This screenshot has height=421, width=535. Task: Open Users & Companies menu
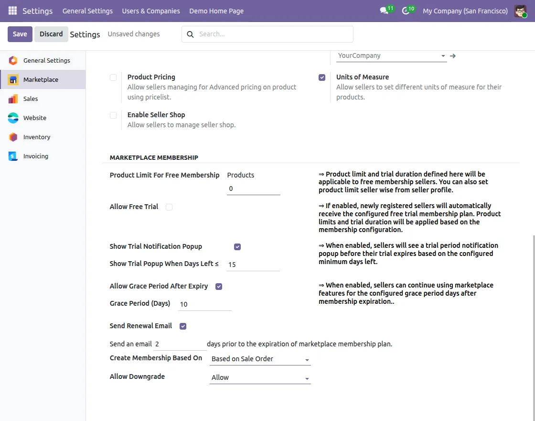(x=151, y=11)
